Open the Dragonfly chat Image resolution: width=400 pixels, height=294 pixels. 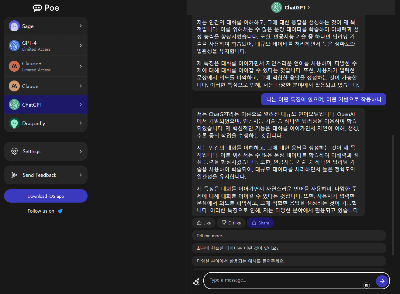tap(46, 123)
